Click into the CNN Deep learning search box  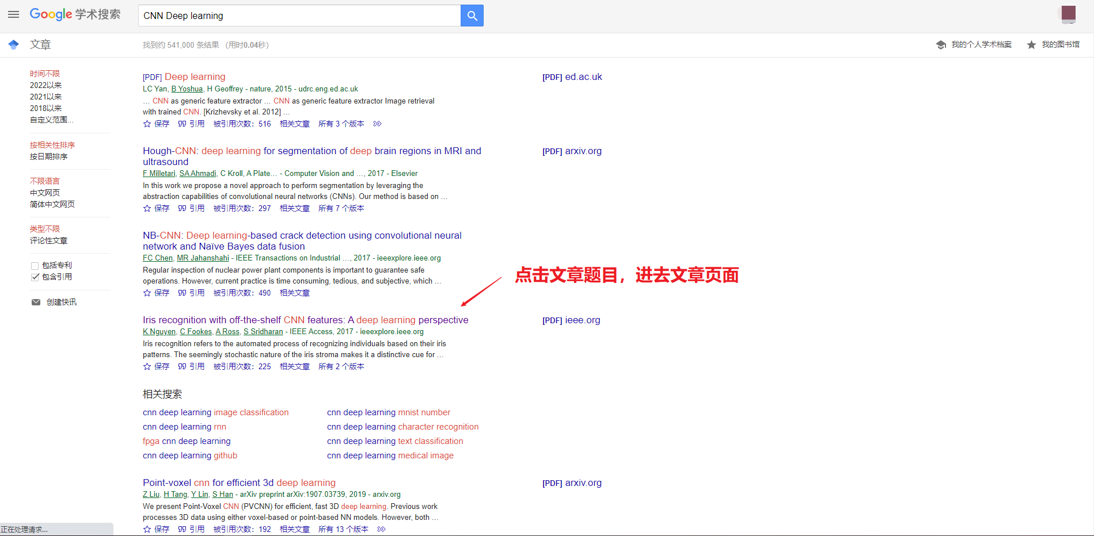(x=299, y=16)
